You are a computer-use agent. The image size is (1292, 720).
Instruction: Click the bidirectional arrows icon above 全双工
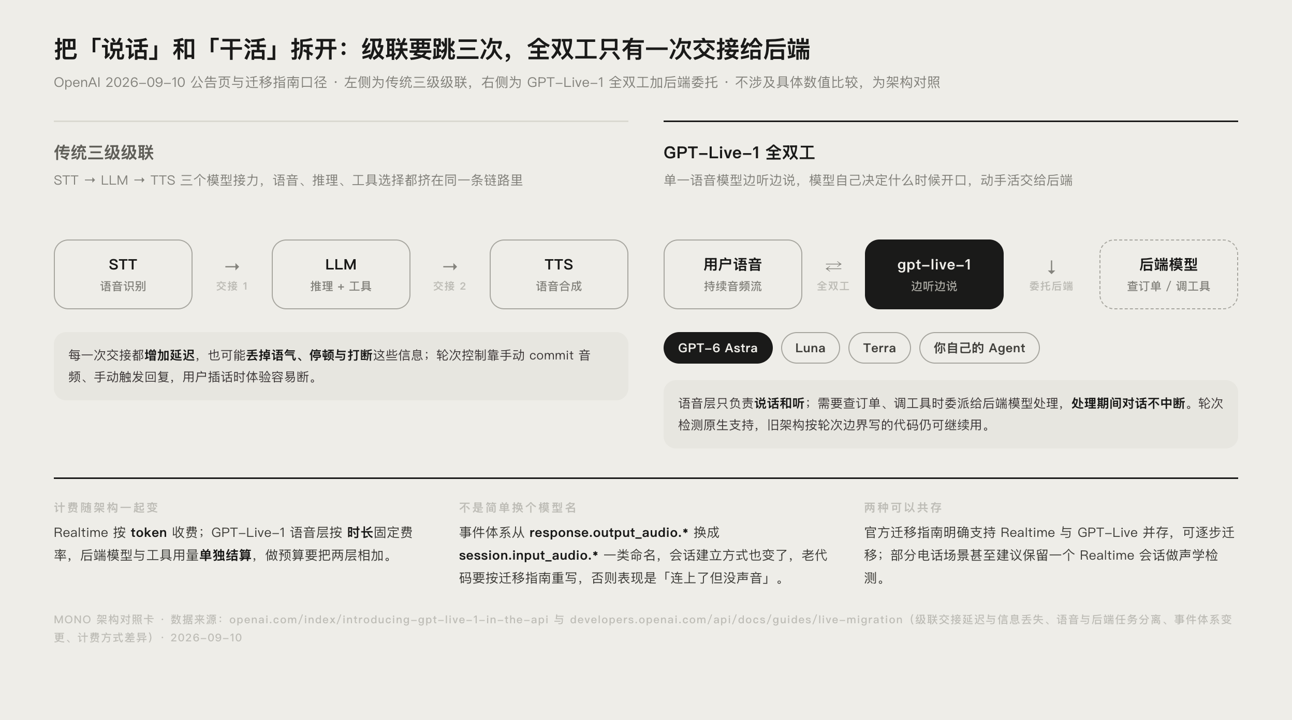tap(833, 266)
